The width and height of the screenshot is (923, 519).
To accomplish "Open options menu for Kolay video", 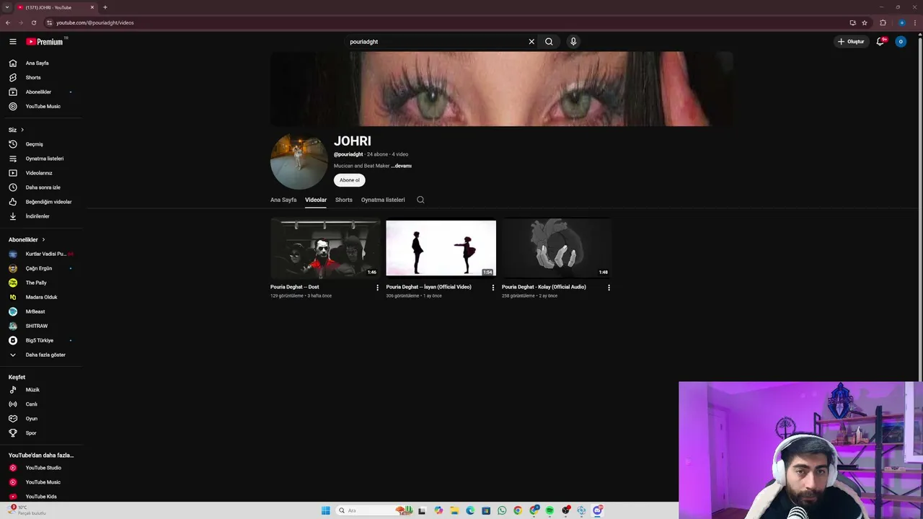I will tap(609, 288).
